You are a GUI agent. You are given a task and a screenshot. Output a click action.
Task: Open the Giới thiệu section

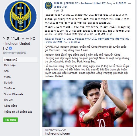(x=10, y=65)
